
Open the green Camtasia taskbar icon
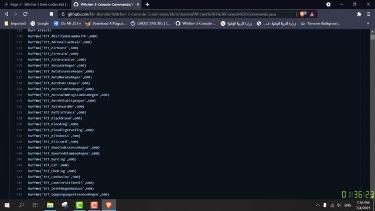tap(80, 205)
